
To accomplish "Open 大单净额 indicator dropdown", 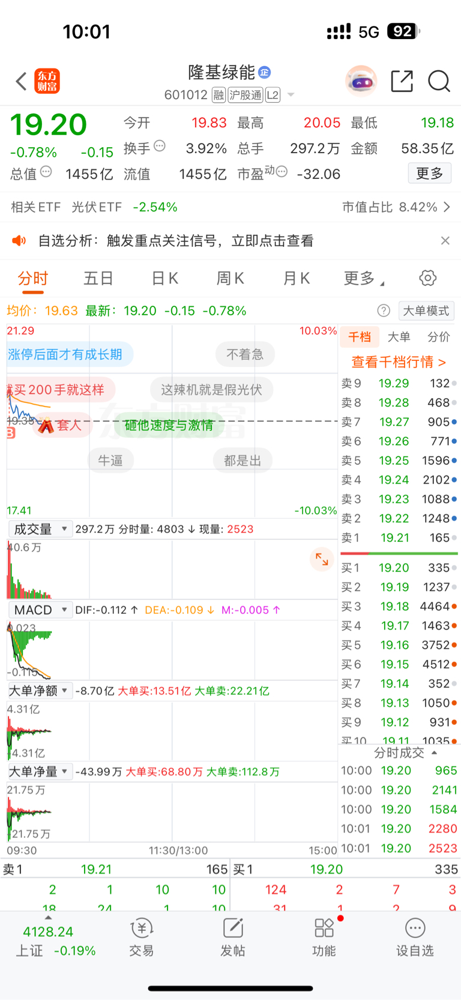I will [x=40, y=691].
